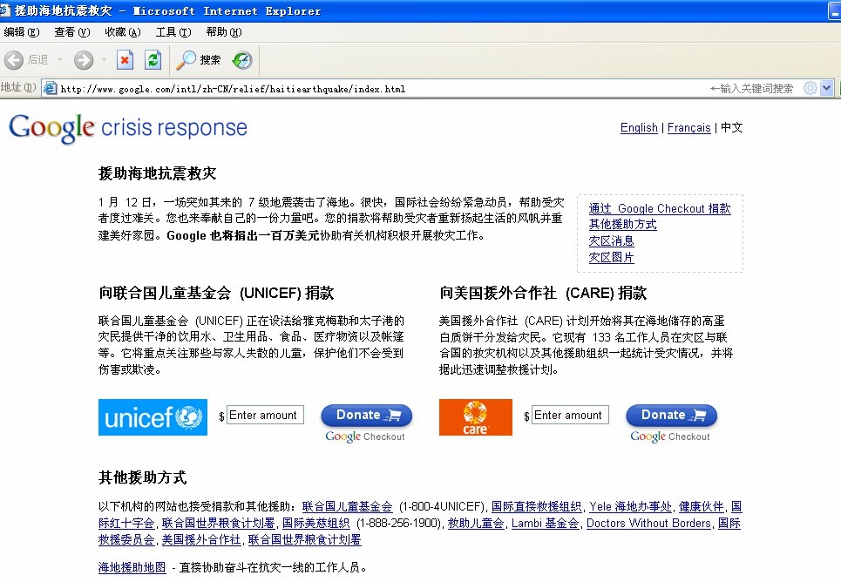Click the Donate button for UNICEF
This screenshot has width=841, height=582.
click(367, 416)
